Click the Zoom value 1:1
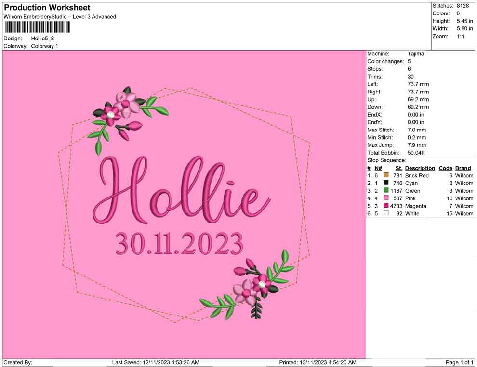 click(460, 36)
